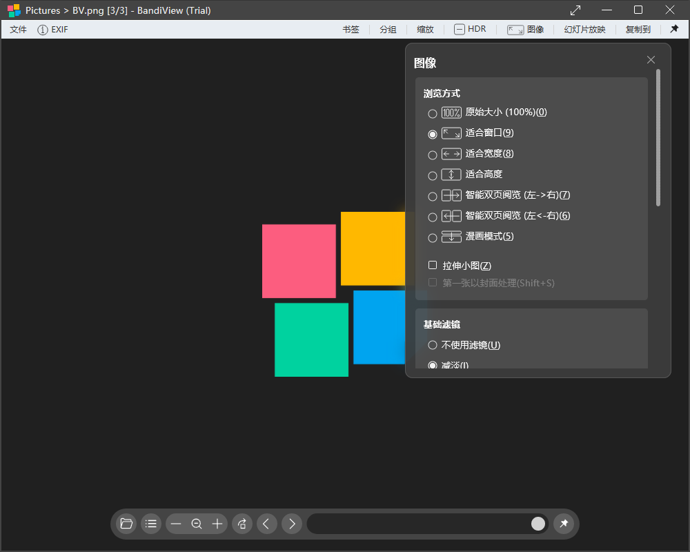Go to next image arrow
This screenshot has height=552, width=690.
click(x=292, y=524)
